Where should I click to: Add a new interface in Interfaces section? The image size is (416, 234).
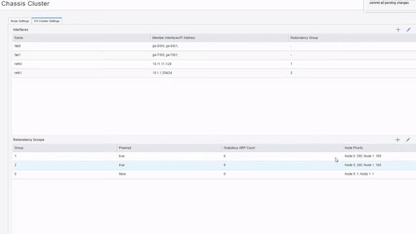click(398, 30)
